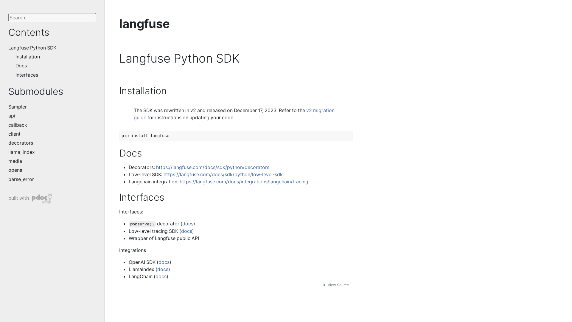
Task: Open docs link for OpenAI SDK
Action: point(164,262)
